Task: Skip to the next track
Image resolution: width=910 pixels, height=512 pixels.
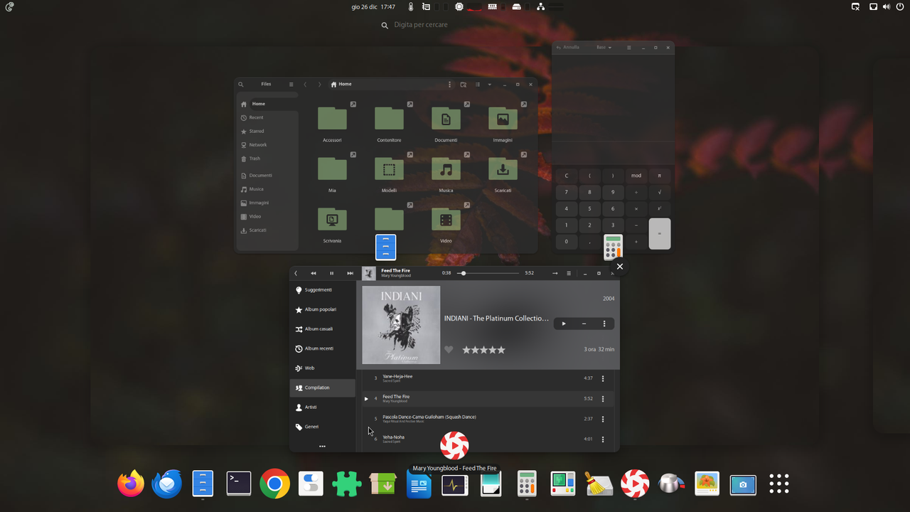Action: pyautogui.click(x=350, y=272)
